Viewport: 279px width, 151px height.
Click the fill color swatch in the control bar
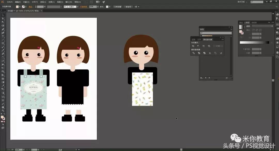(17, 6)
